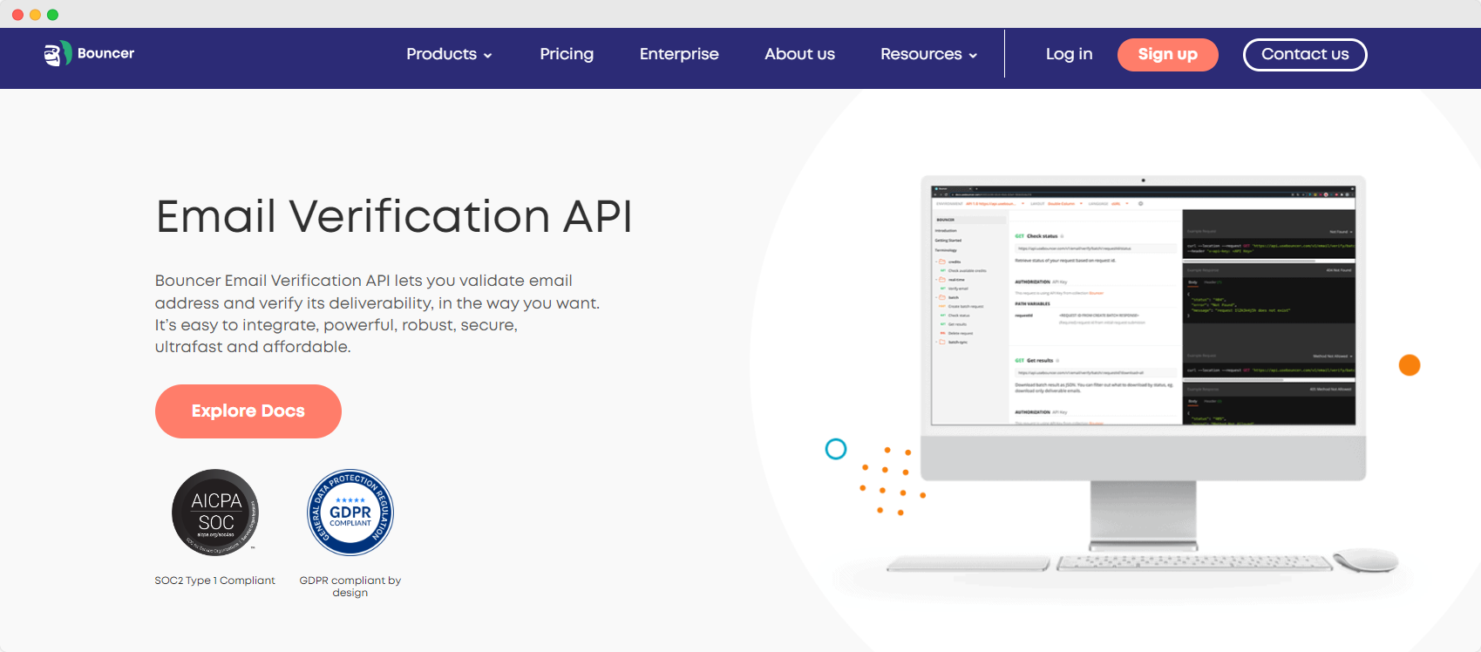This screenshot has width=1481, height=652.
Task: Select About us in the navigation bar
Action: [799, 54]
